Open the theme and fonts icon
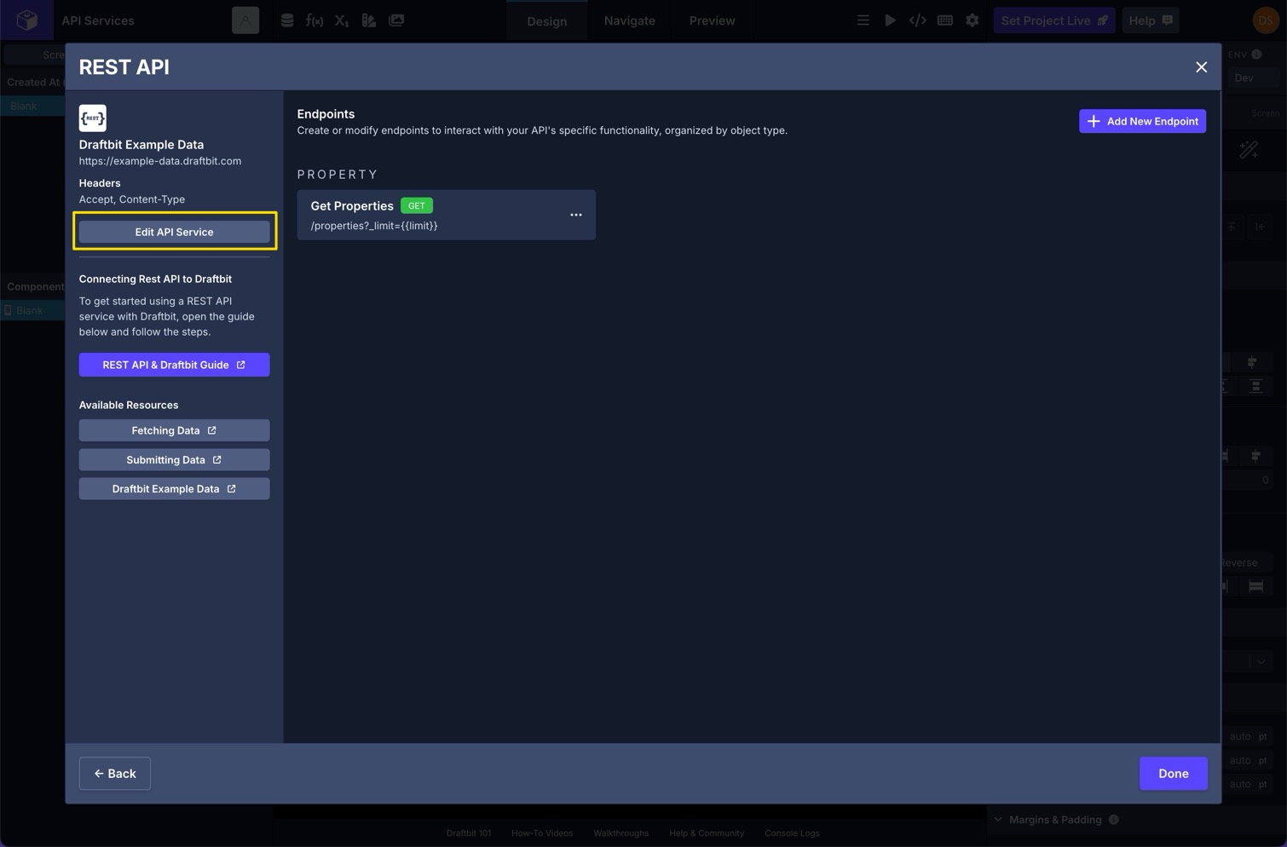Viewport: 1287px width, 847px height. [369, 20]
